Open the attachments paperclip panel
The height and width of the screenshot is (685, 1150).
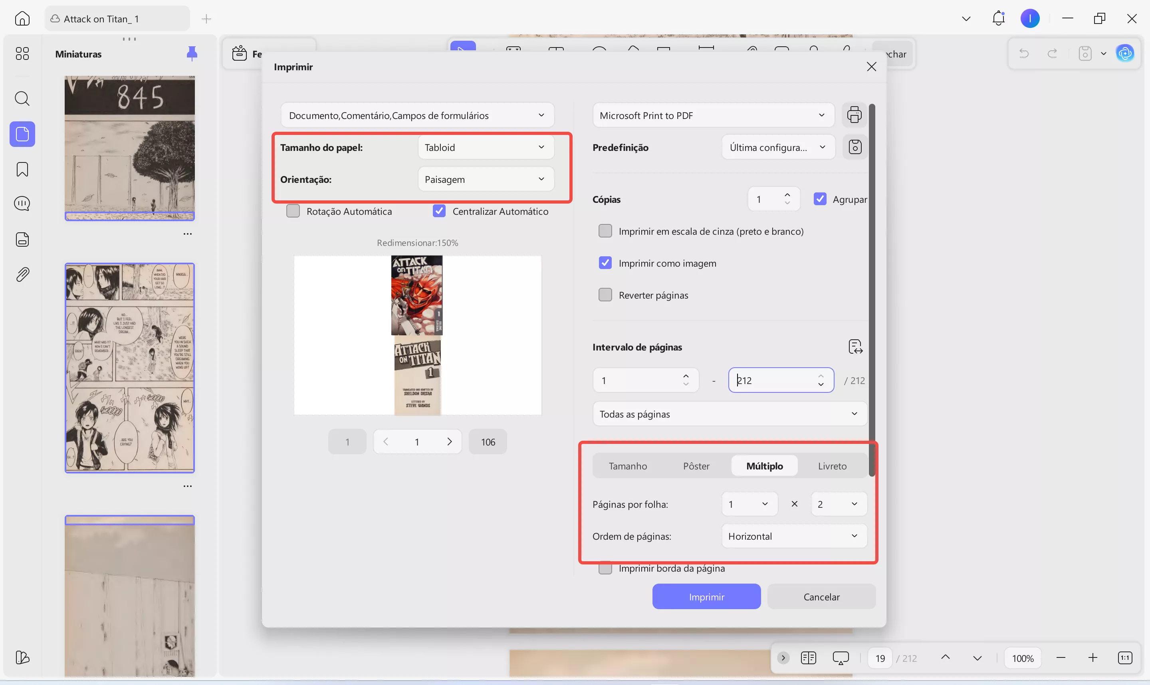[22, 275]
